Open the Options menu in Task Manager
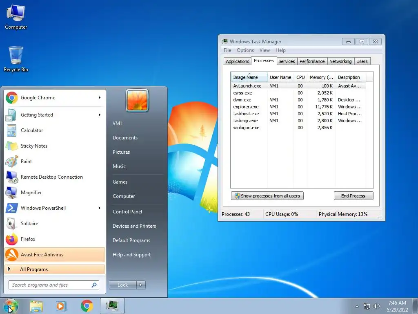 (x=245, y=50)
